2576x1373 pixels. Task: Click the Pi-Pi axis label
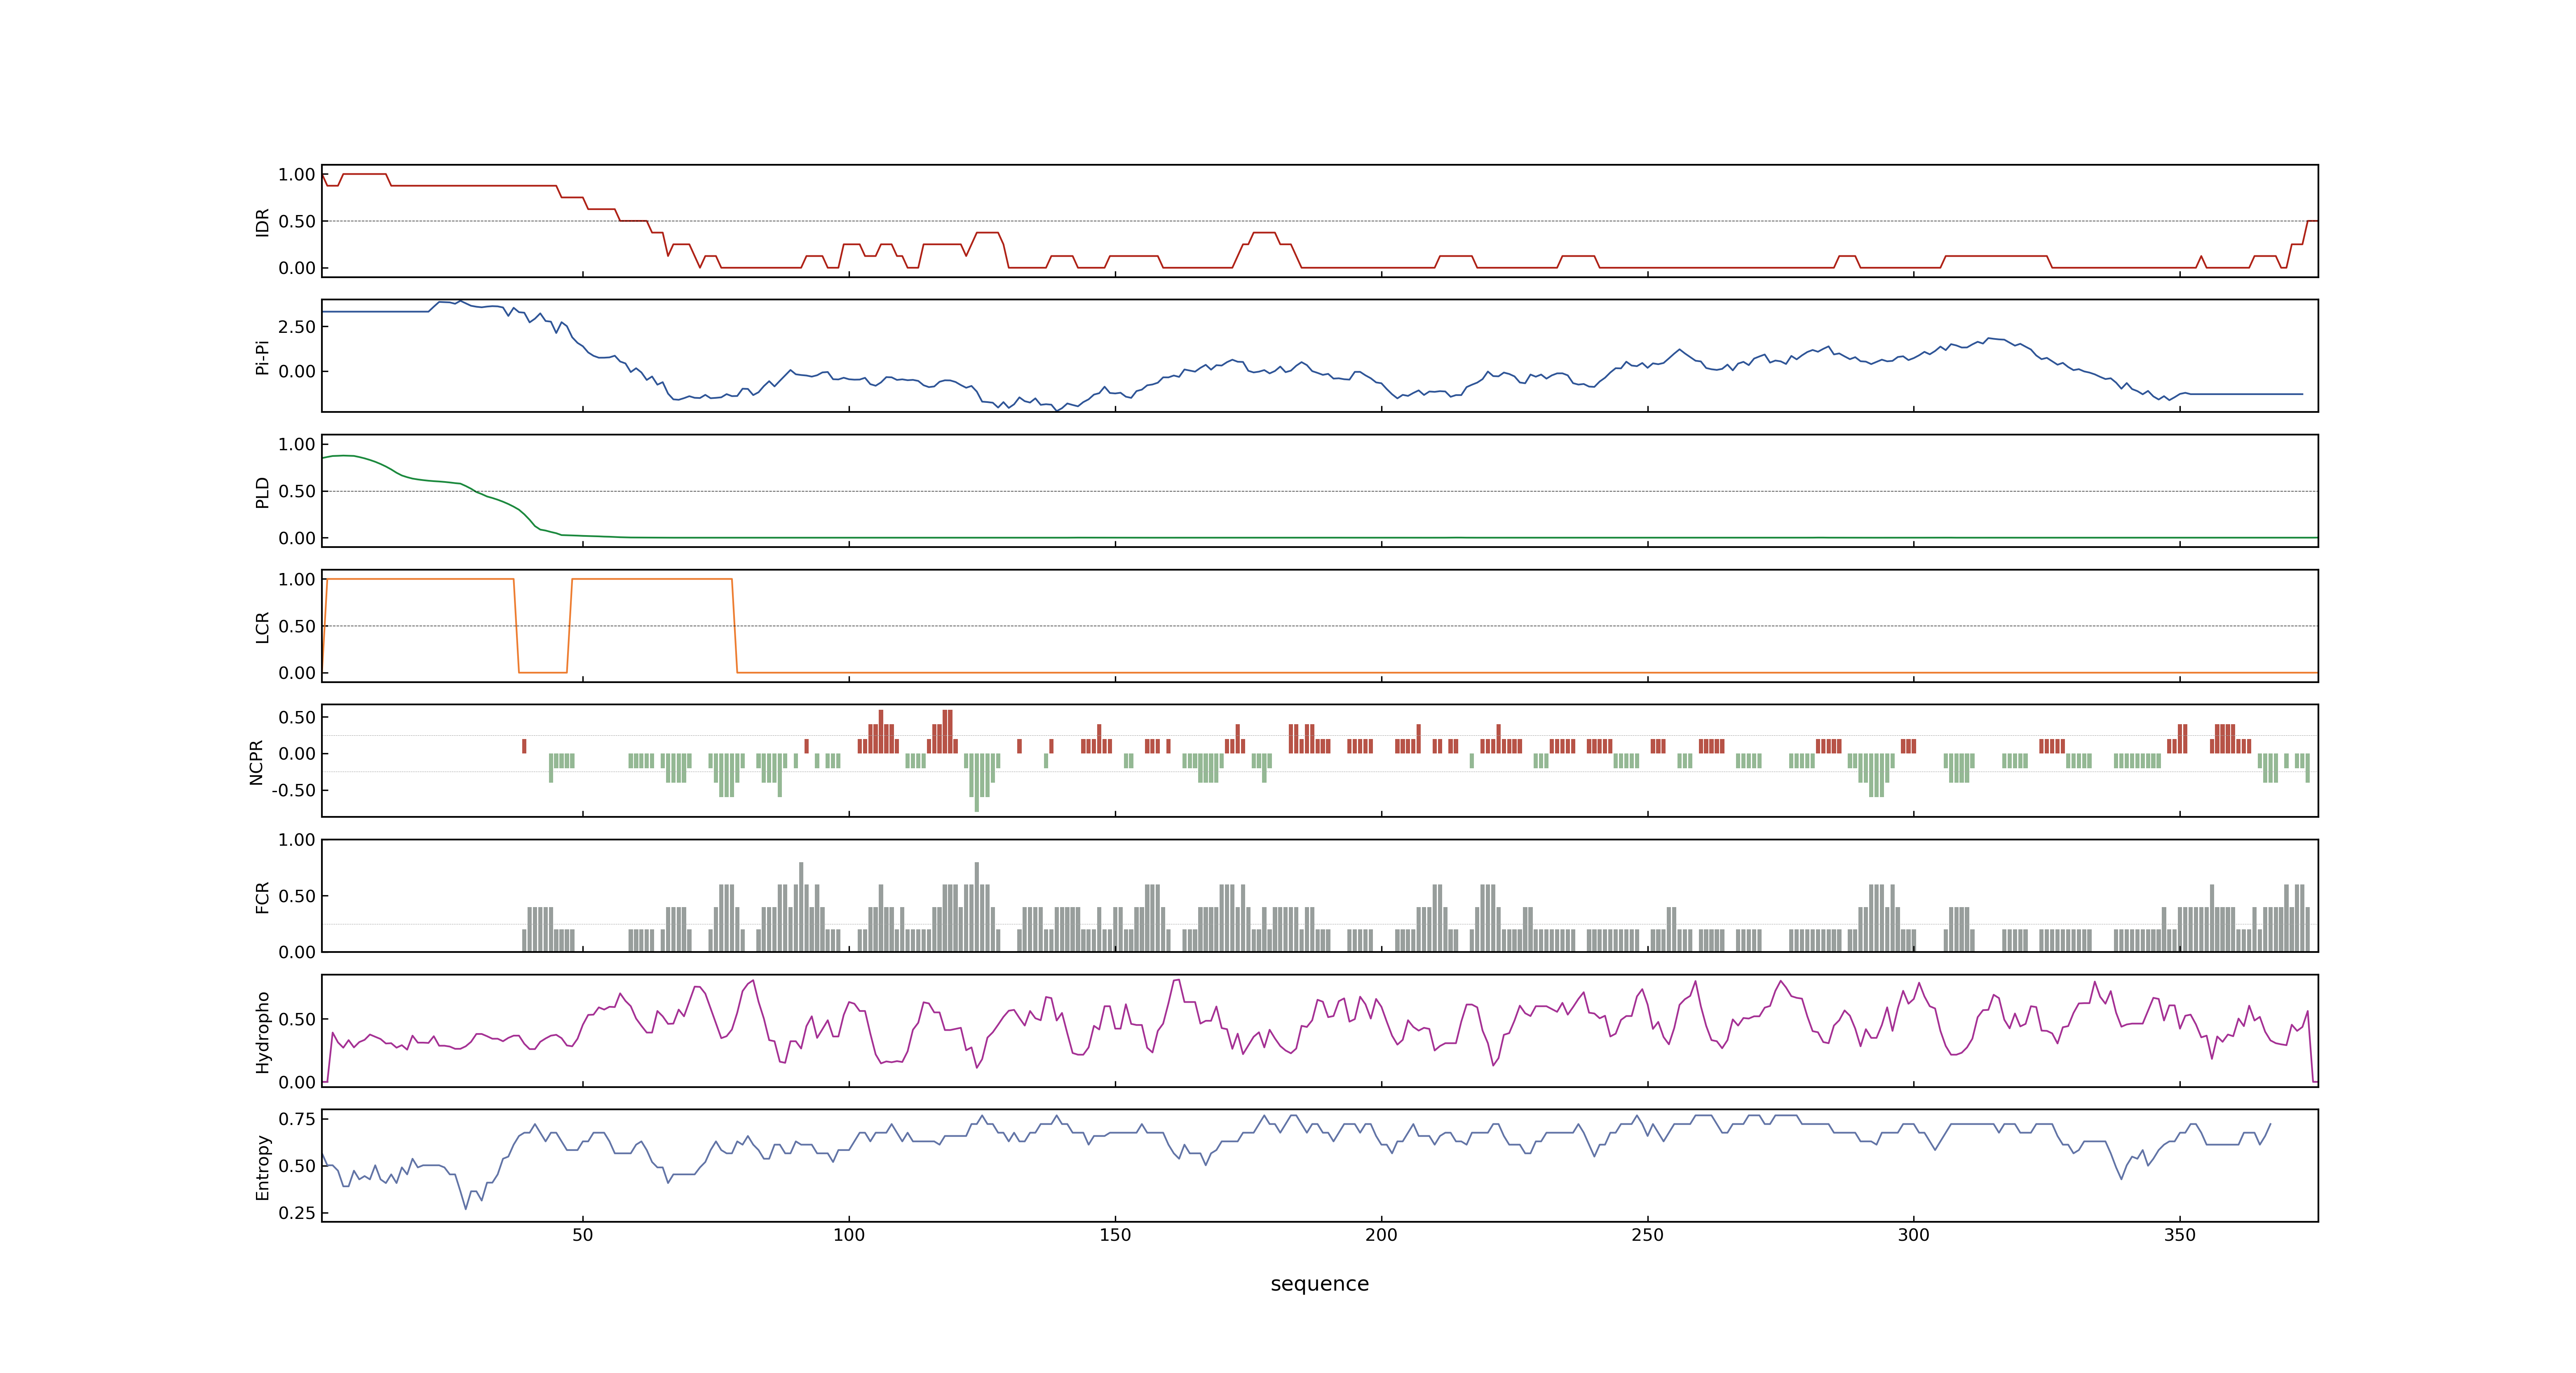click(263, 357)
